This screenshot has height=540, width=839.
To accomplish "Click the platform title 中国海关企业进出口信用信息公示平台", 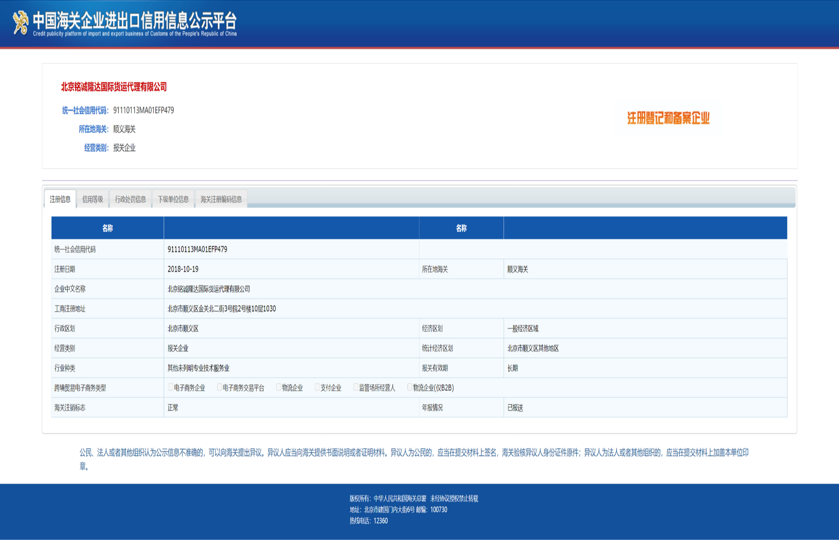I will 135,20.
